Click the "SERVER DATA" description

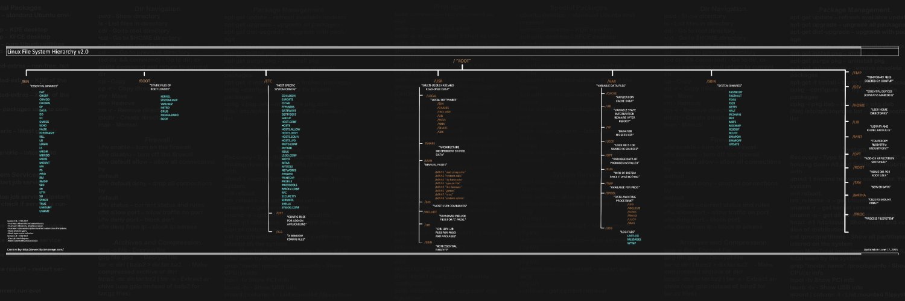tap(882, 187)
